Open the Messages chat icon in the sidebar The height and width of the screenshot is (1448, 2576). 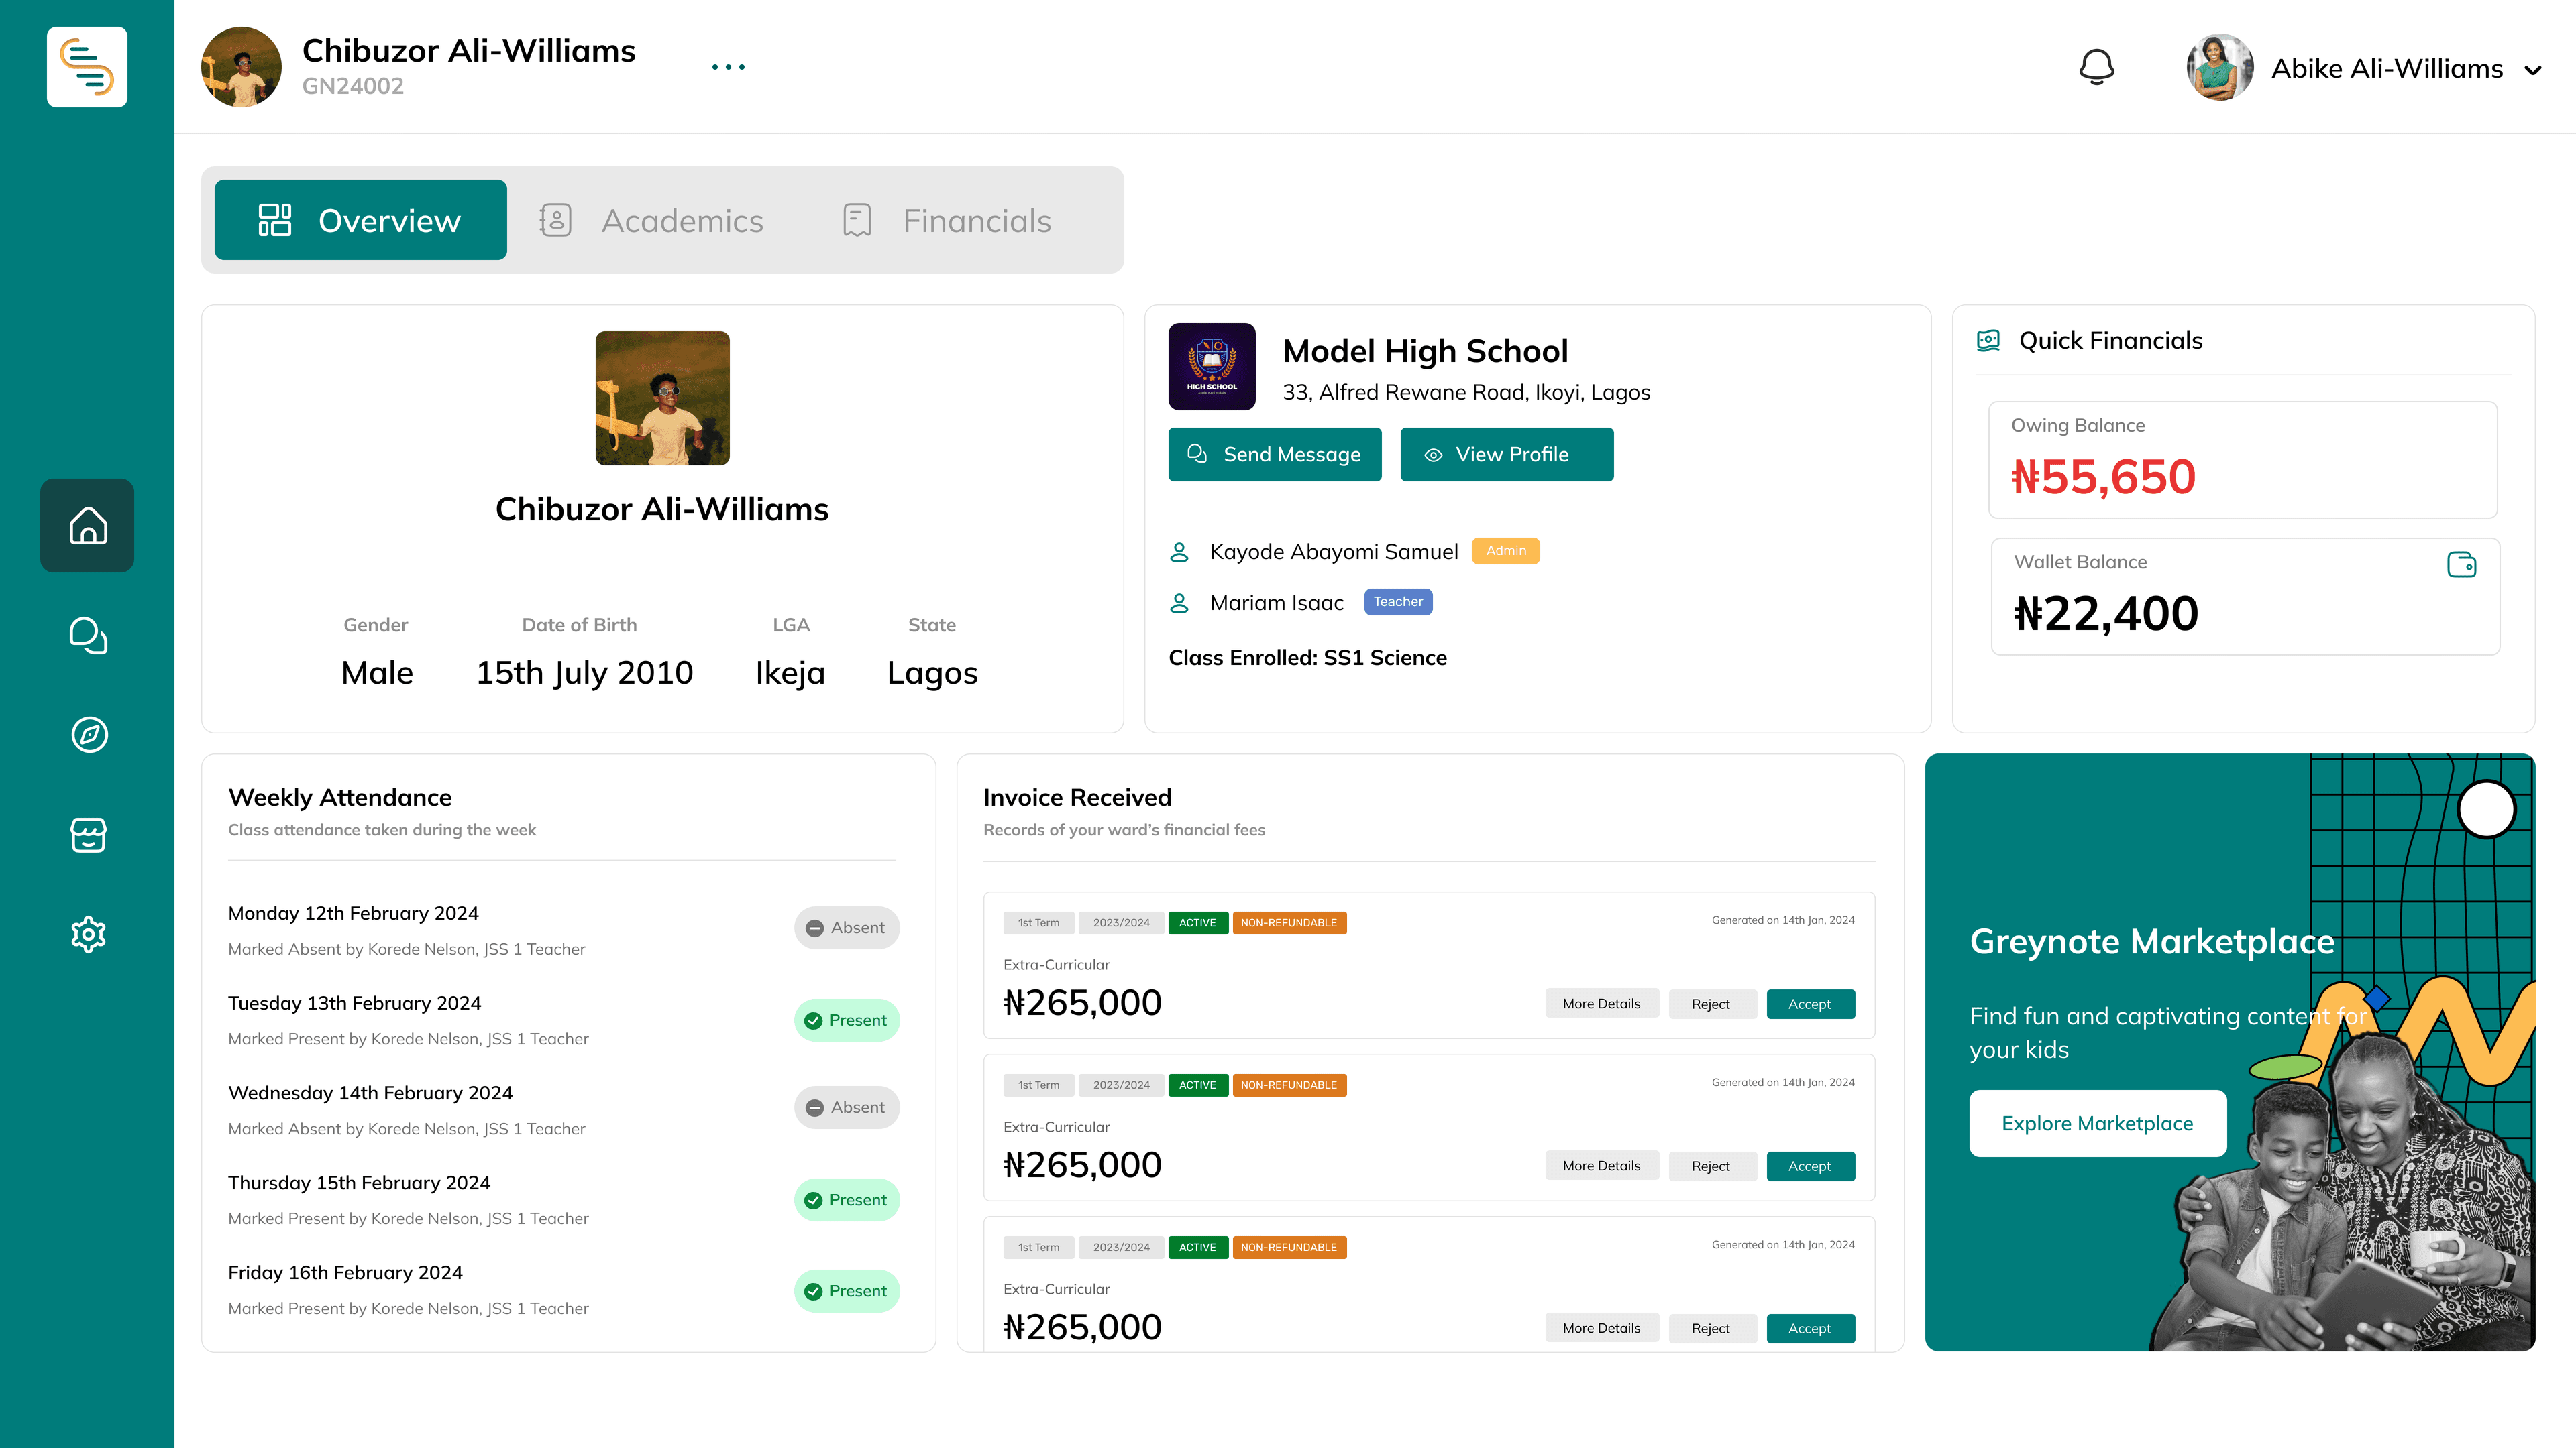click(87, 636)
